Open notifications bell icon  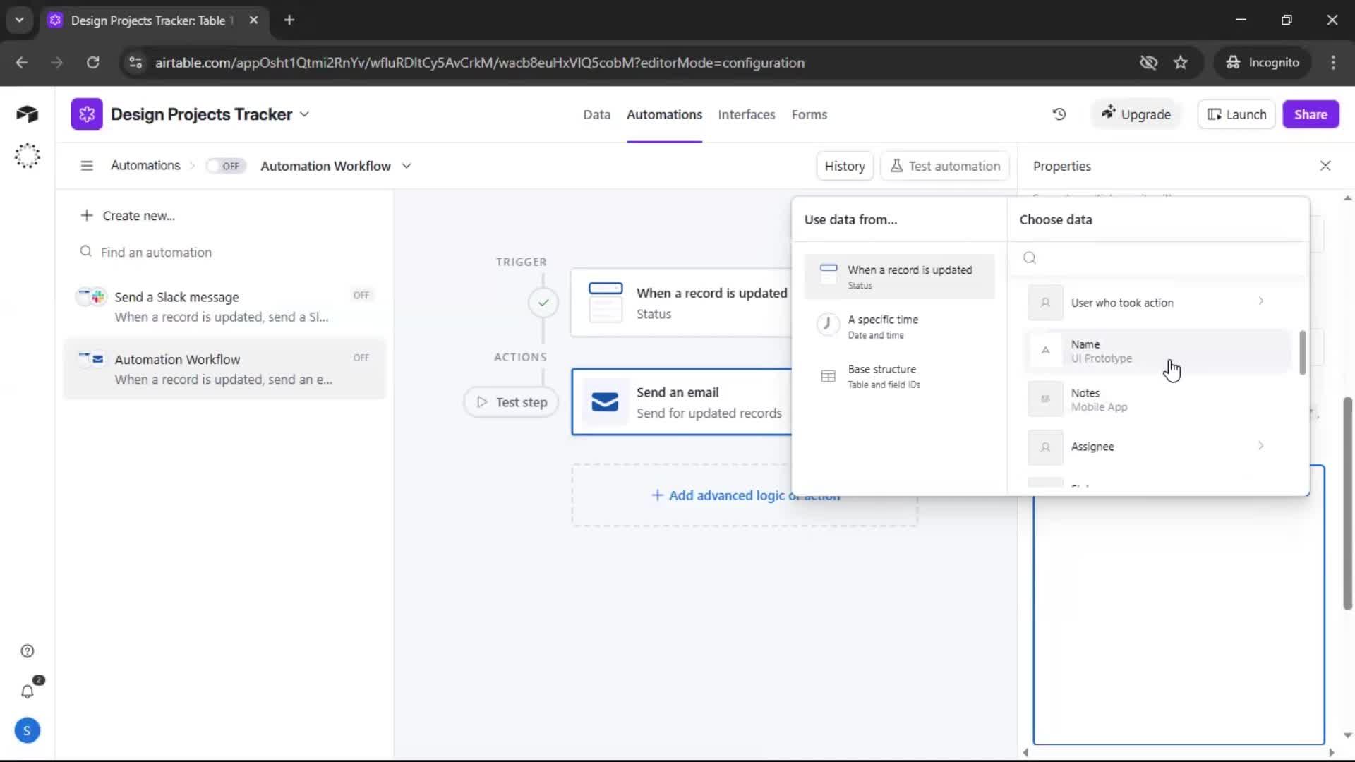tap(27, 691)
